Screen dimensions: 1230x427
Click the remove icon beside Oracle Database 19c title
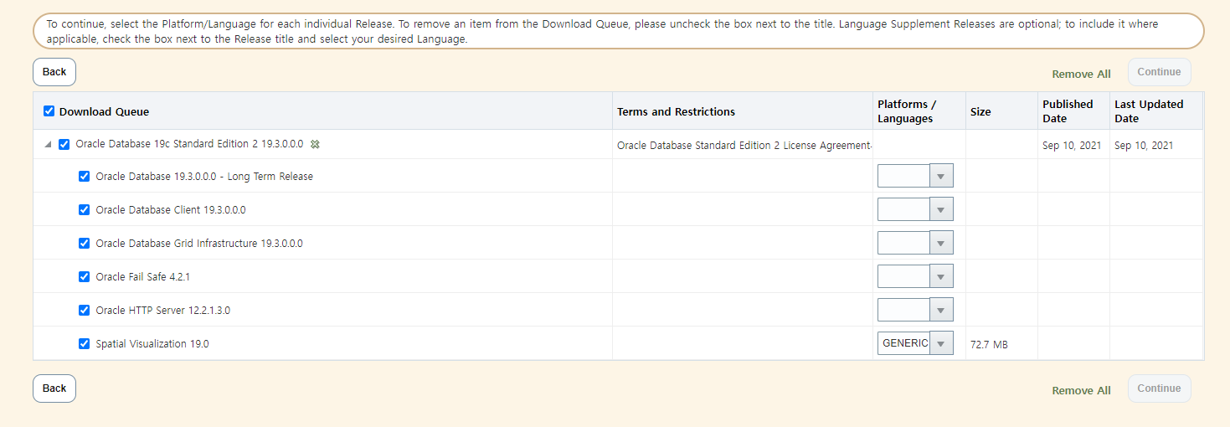point(315,144)
